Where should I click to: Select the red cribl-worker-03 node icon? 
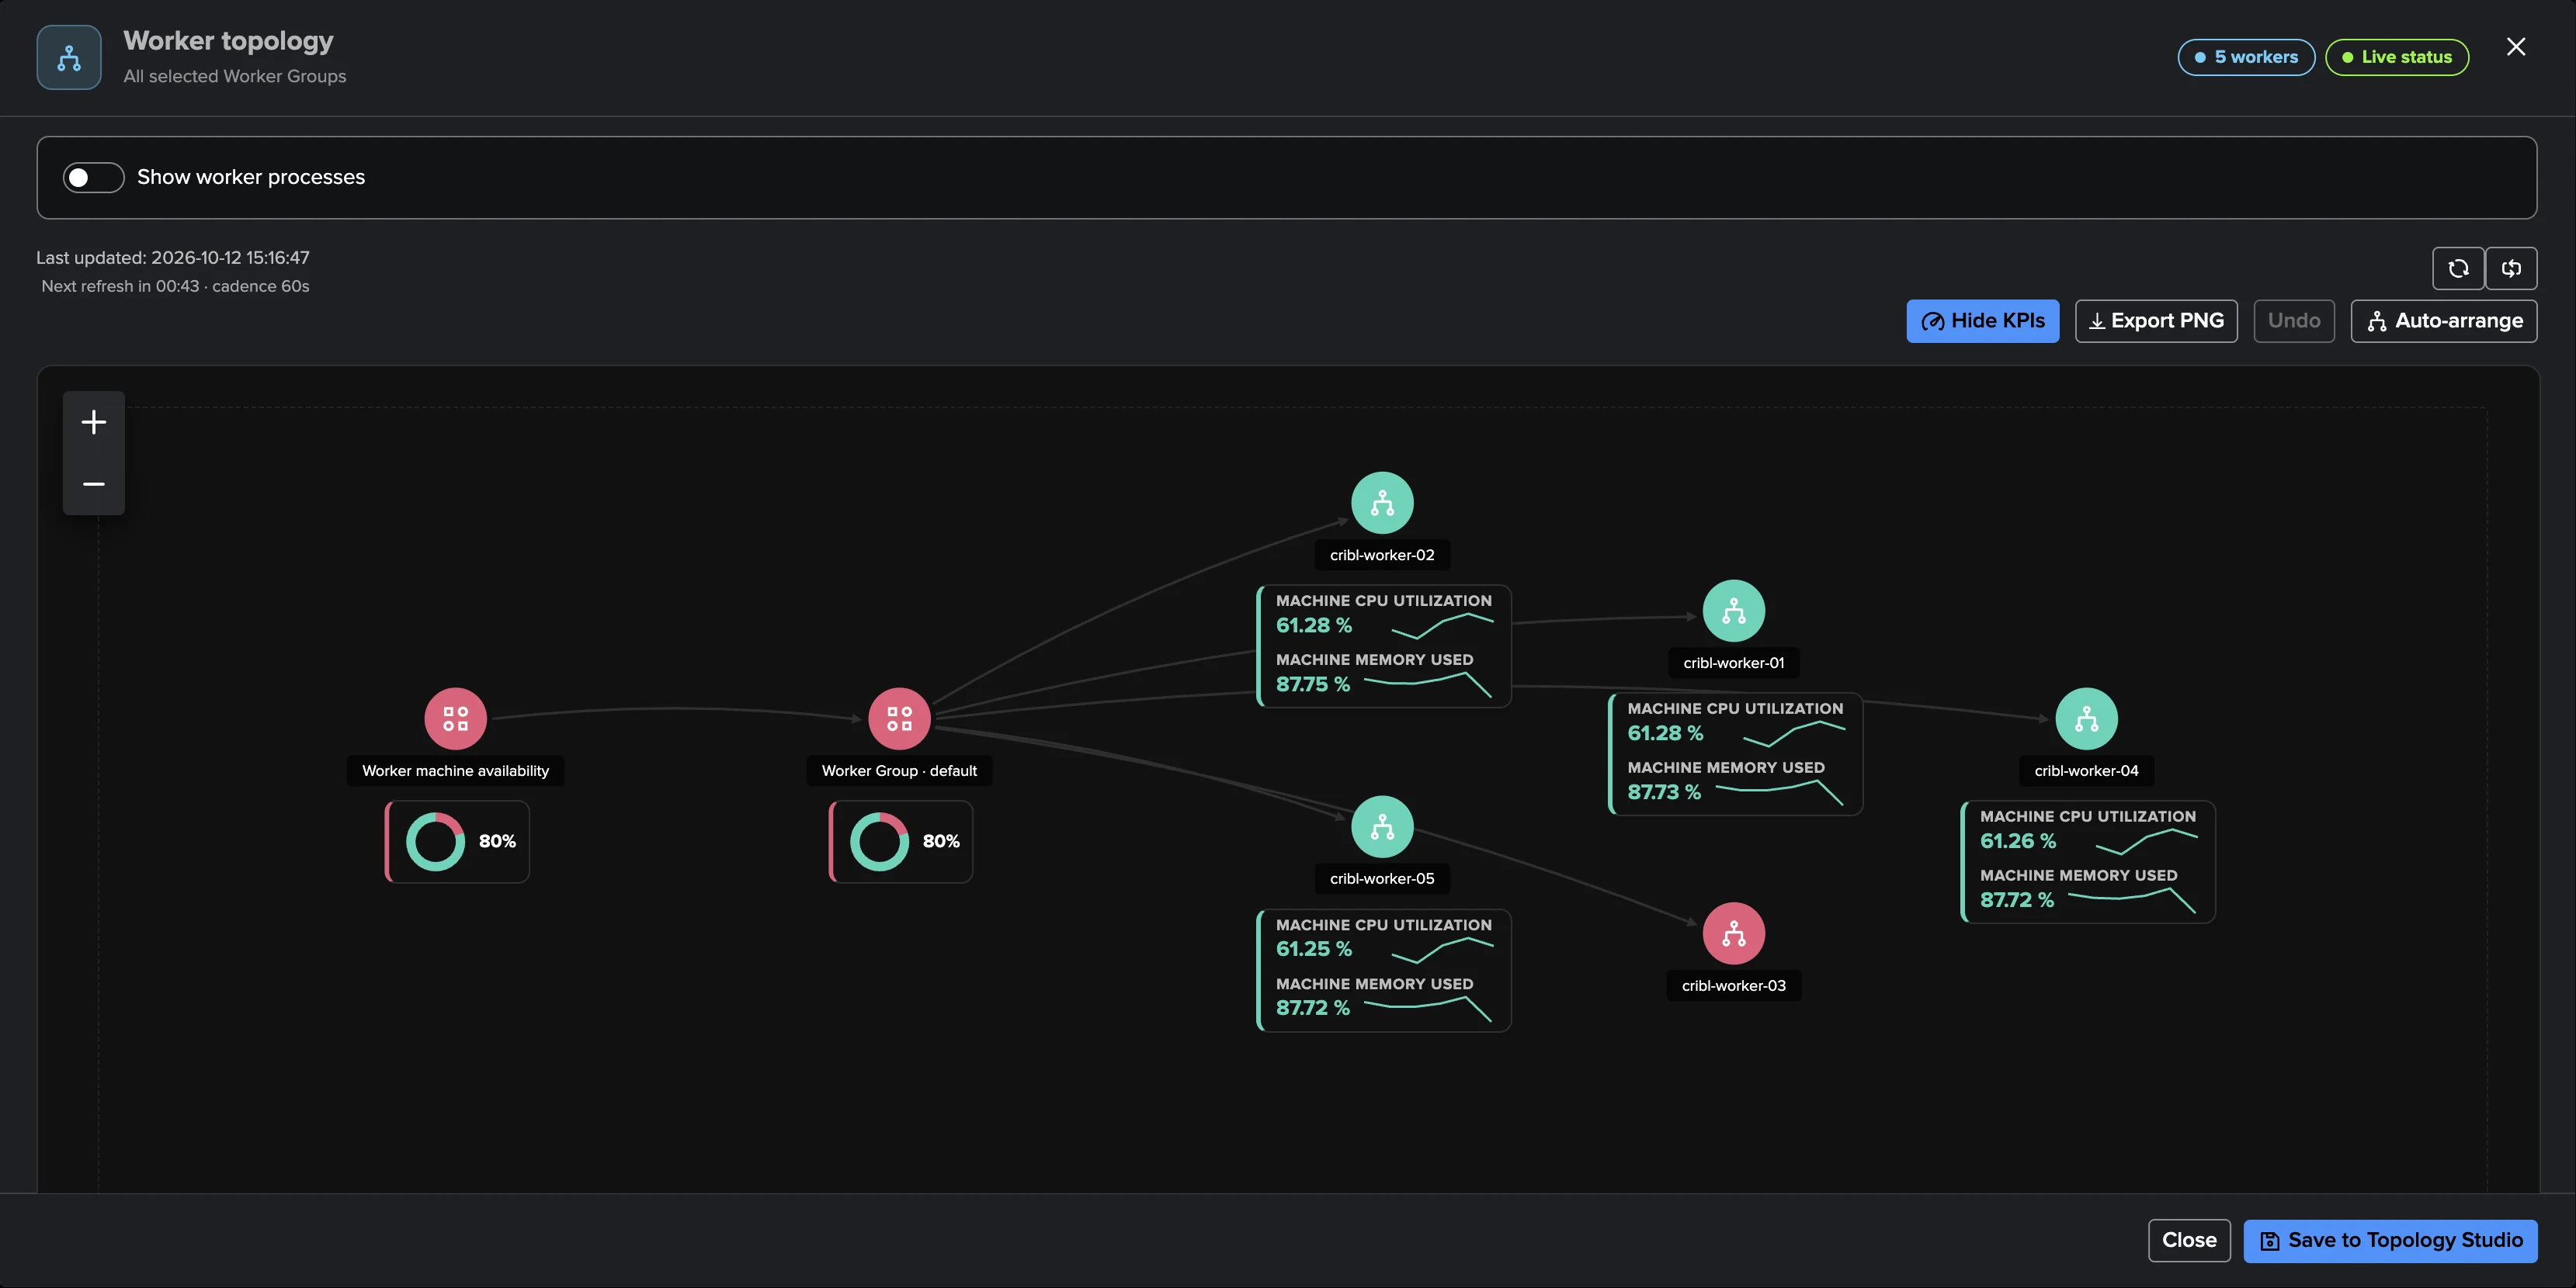[x=1734, y=933]
